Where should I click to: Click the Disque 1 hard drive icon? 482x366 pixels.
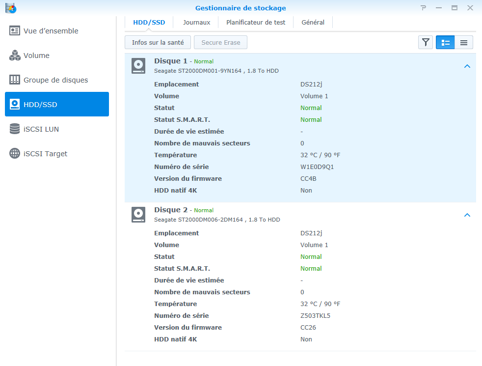(x=138, y=66)
